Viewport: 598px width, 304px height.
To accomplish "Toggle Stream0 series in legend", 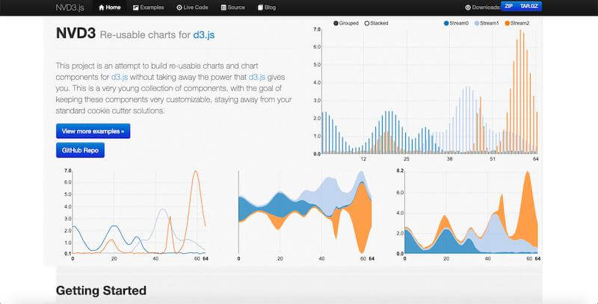I will [x=456, y=23].
